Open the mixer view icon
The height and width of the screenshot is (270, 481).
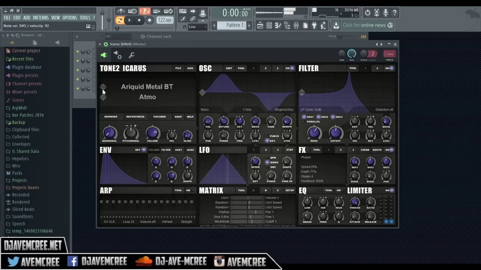click(x=296, y=25)
